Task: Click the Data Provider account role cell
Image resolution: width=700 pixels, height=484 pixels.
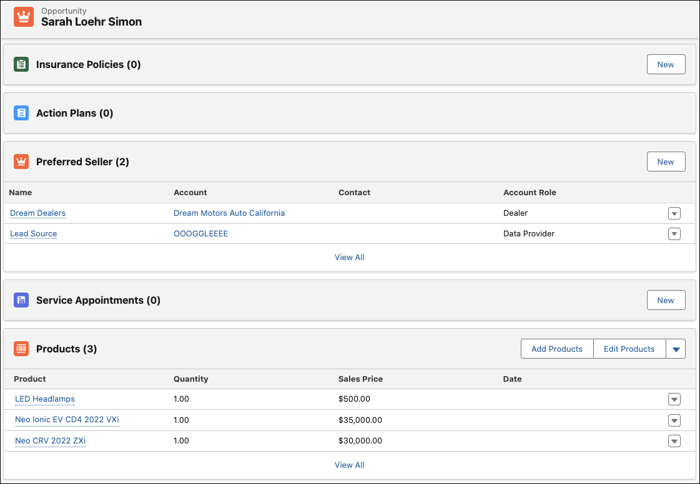Action: click(x=528, y=234)
